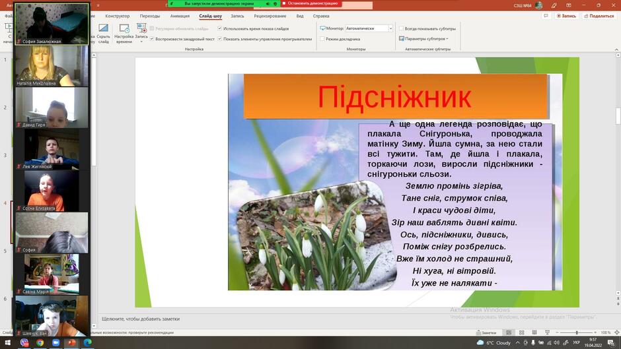Open the Справка tab

(321, 16)
